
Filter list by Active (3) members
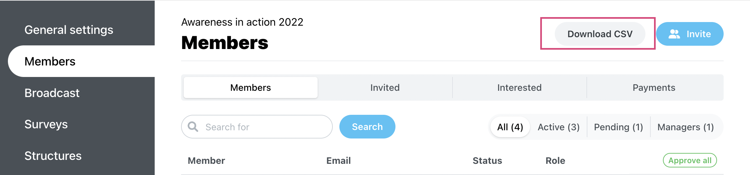coord(559,127)
